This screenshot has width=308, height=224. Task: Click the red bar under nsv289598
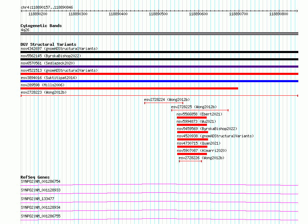[129, 88]
